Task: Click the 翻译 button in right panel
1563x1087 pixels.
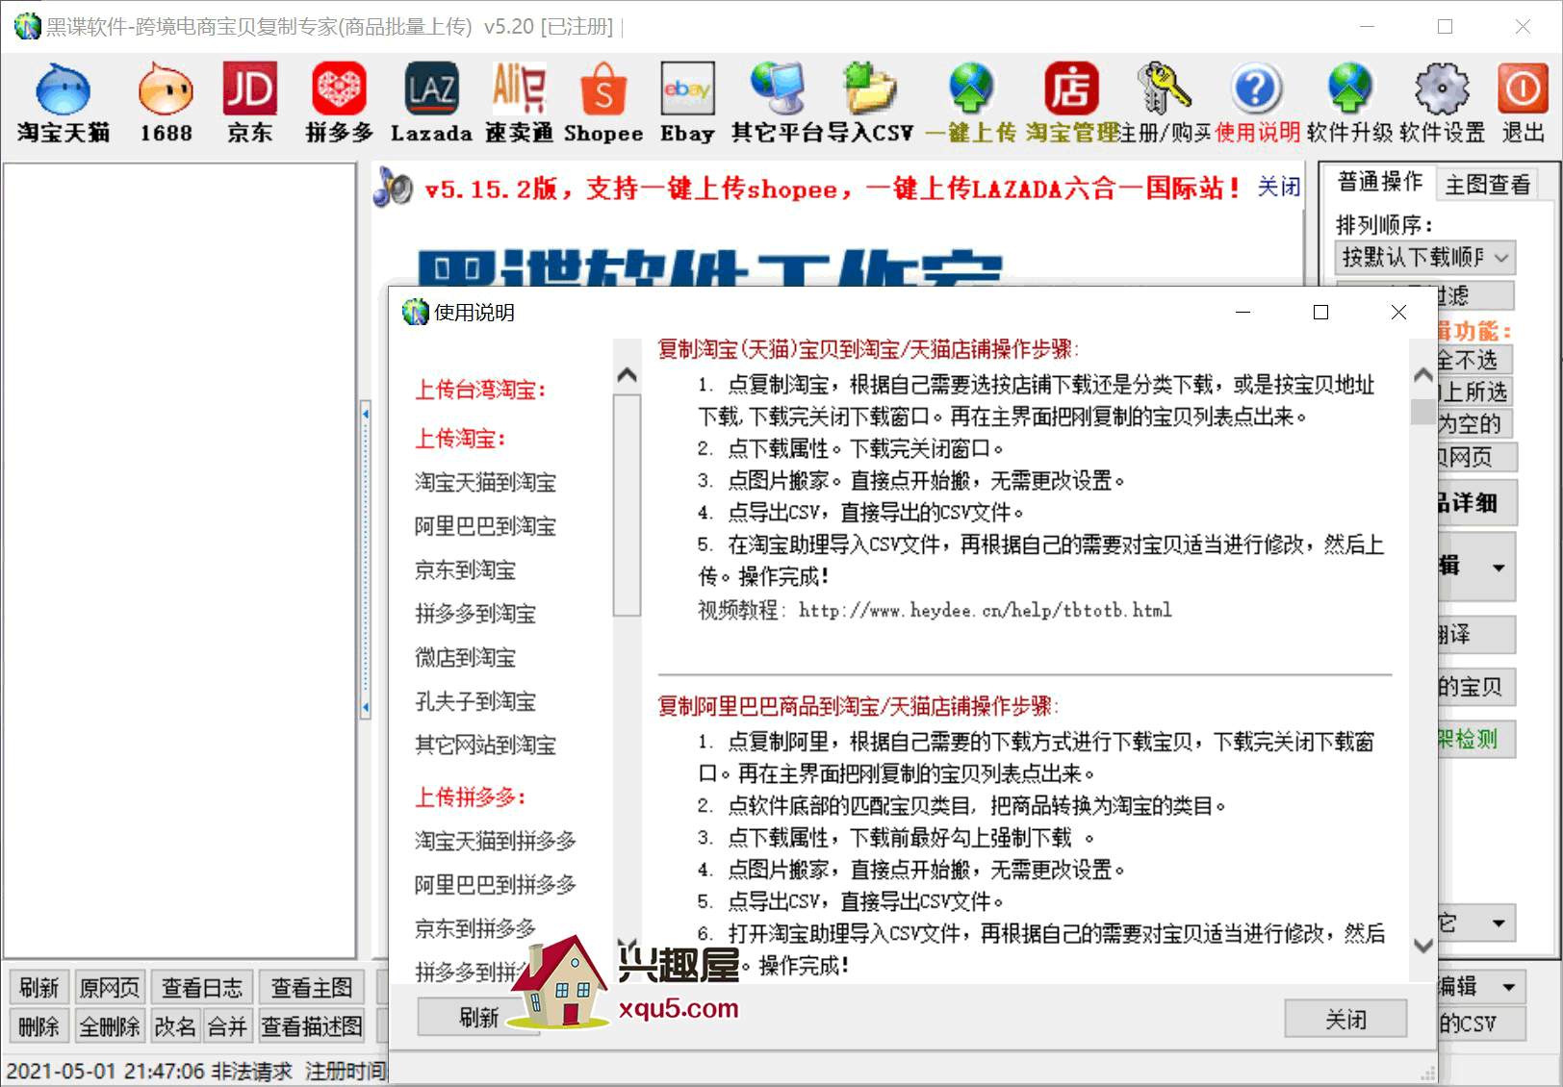Action: [1475, 635]
